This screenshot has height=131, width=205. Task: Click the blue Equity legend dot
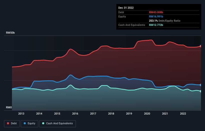pos(25,123)
